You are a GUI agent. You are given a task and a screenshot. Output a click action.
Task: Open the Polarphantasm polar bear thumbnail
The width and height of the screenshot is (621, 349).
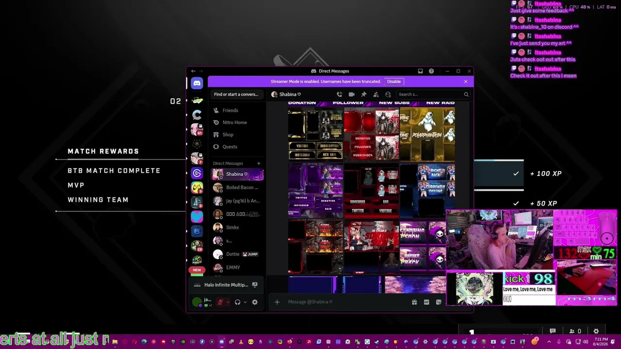427,135
